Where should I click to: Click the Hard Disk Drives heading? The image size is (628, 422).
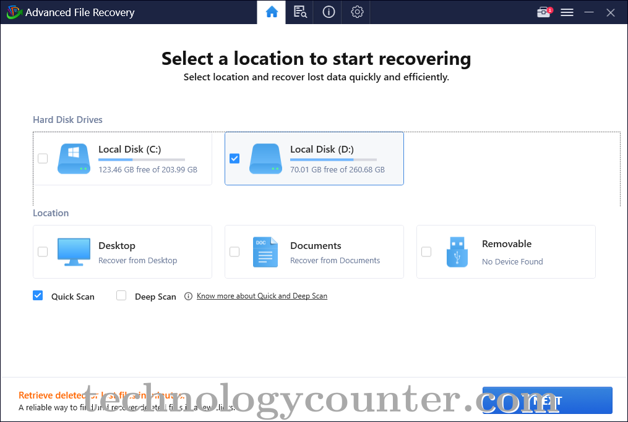(67, 120)
